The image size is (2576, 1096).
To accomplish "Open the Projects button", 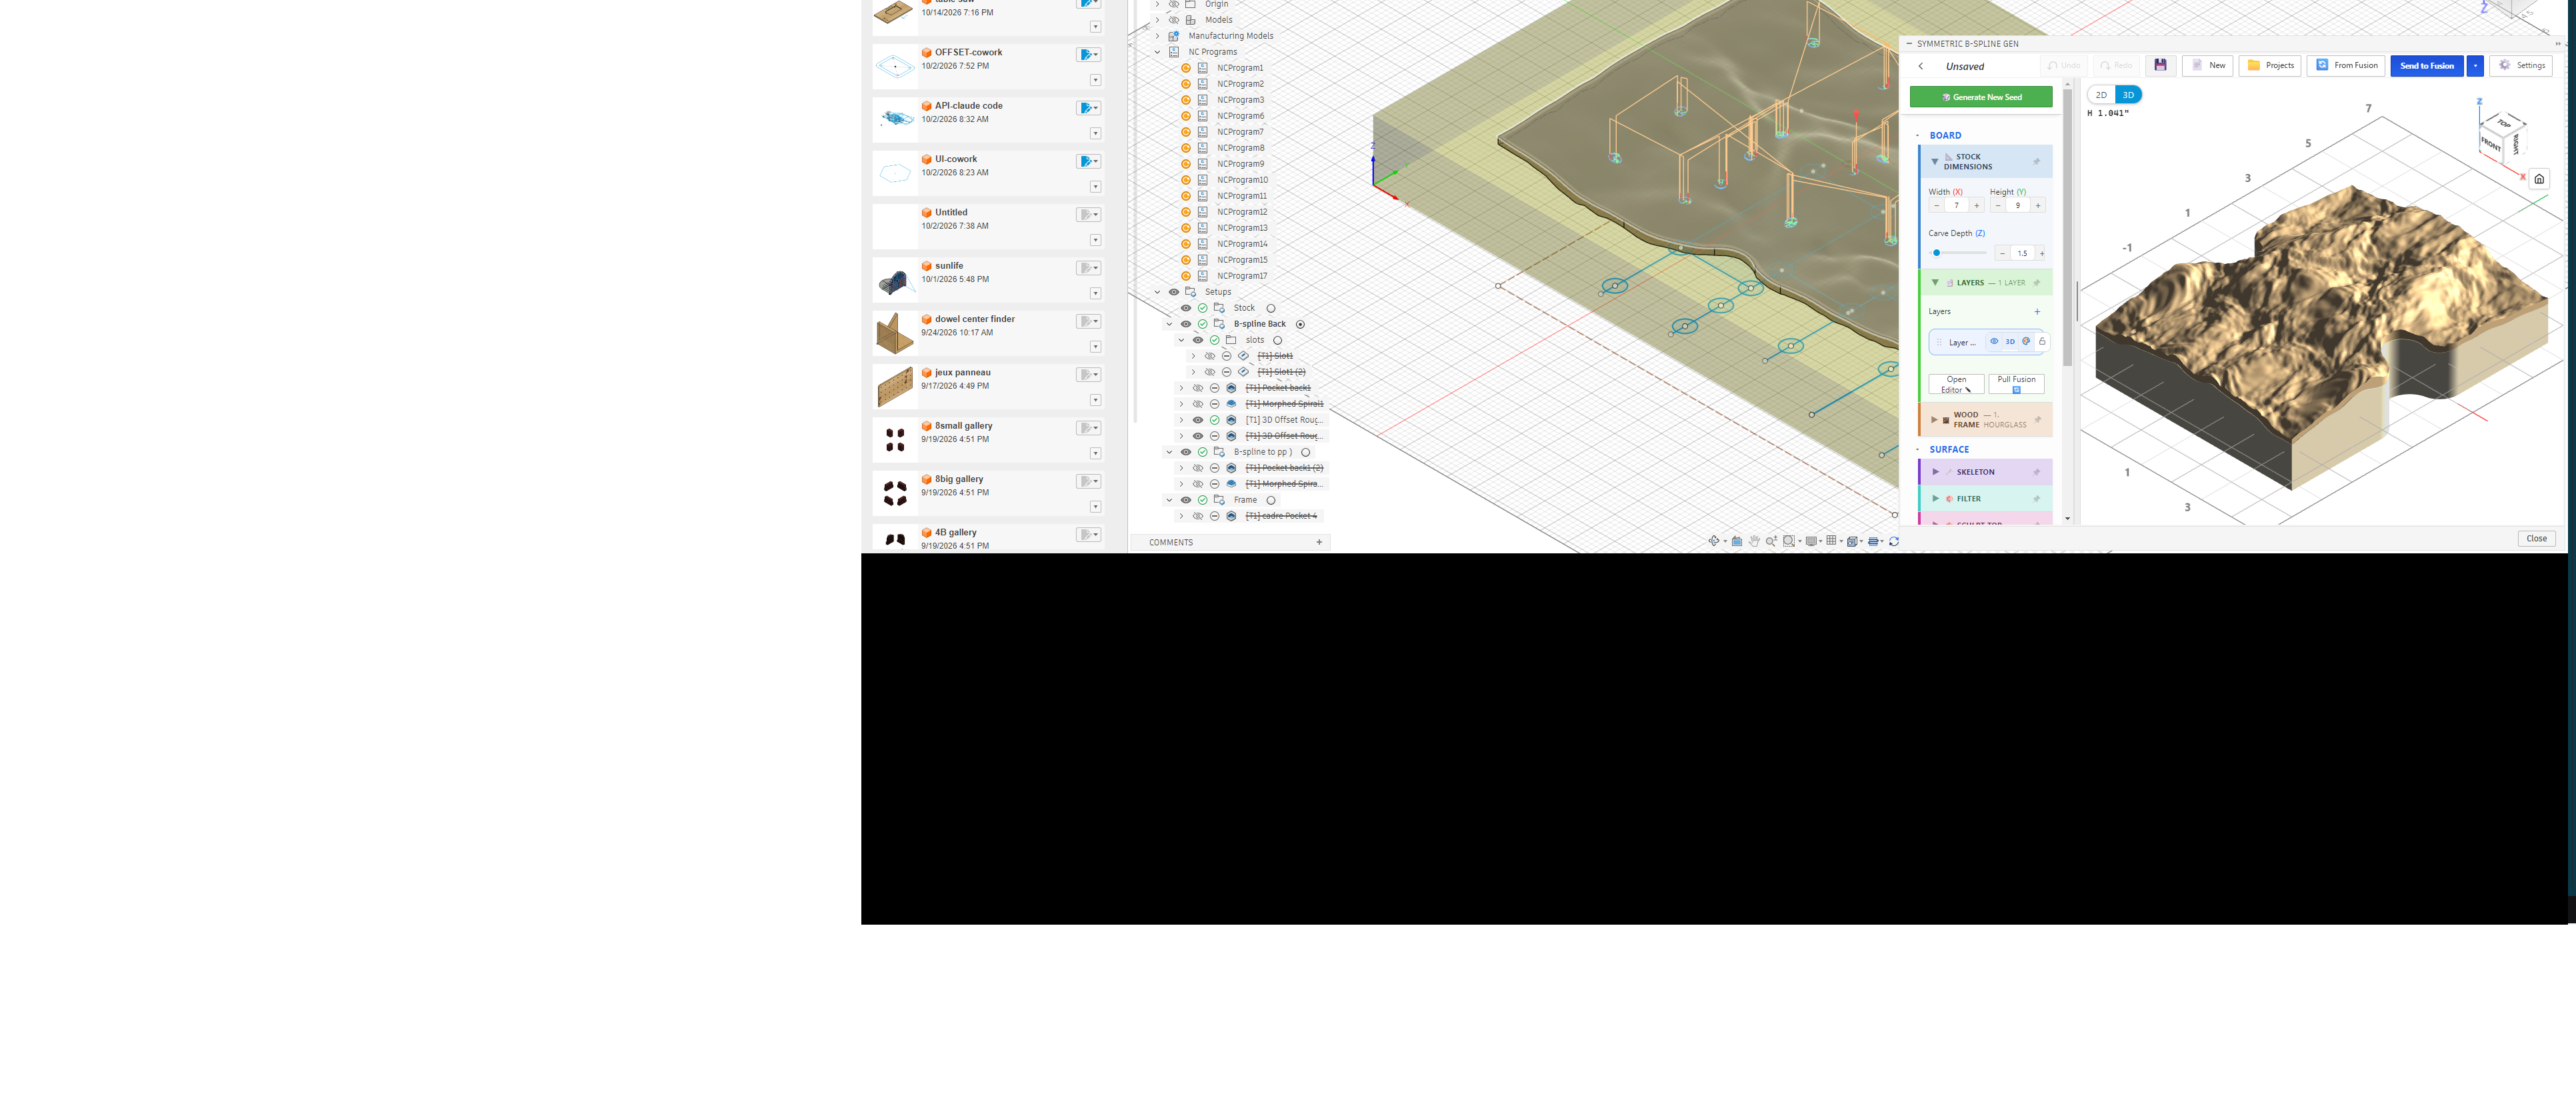I will point(2270,65).
